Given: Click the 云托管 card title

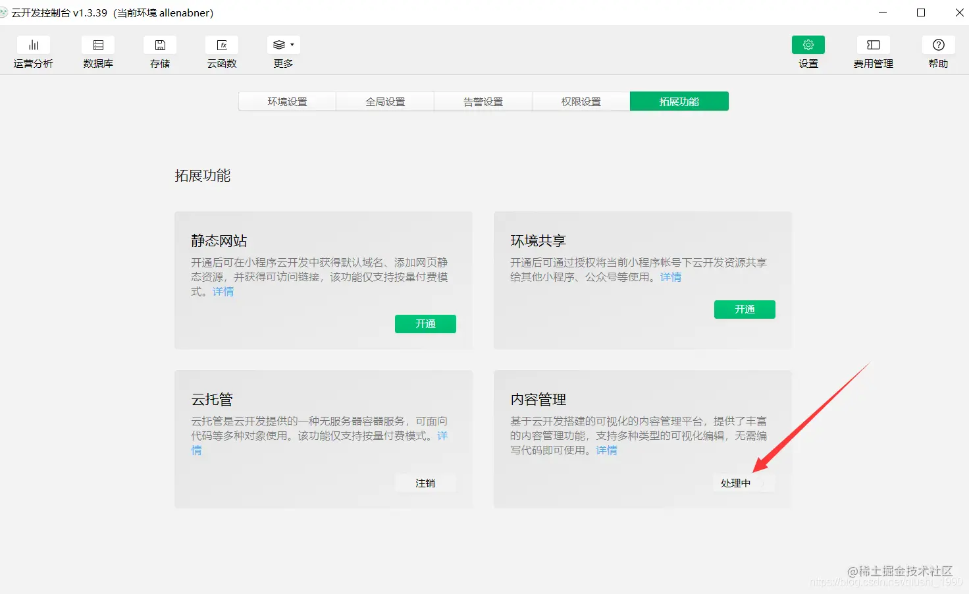Looking at the screenshot, I should pyautogui.click(x=212, y=400).
